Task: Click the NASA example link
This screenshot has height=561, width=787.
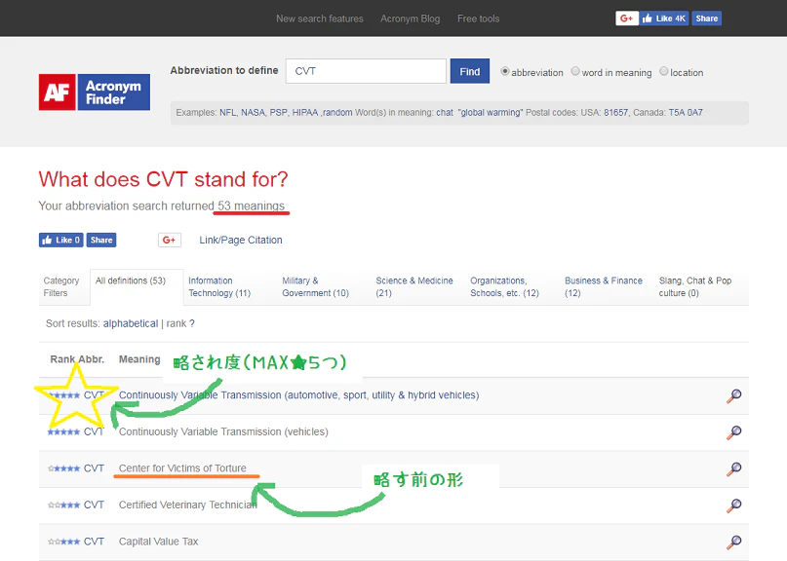Action: pos(253,113)
